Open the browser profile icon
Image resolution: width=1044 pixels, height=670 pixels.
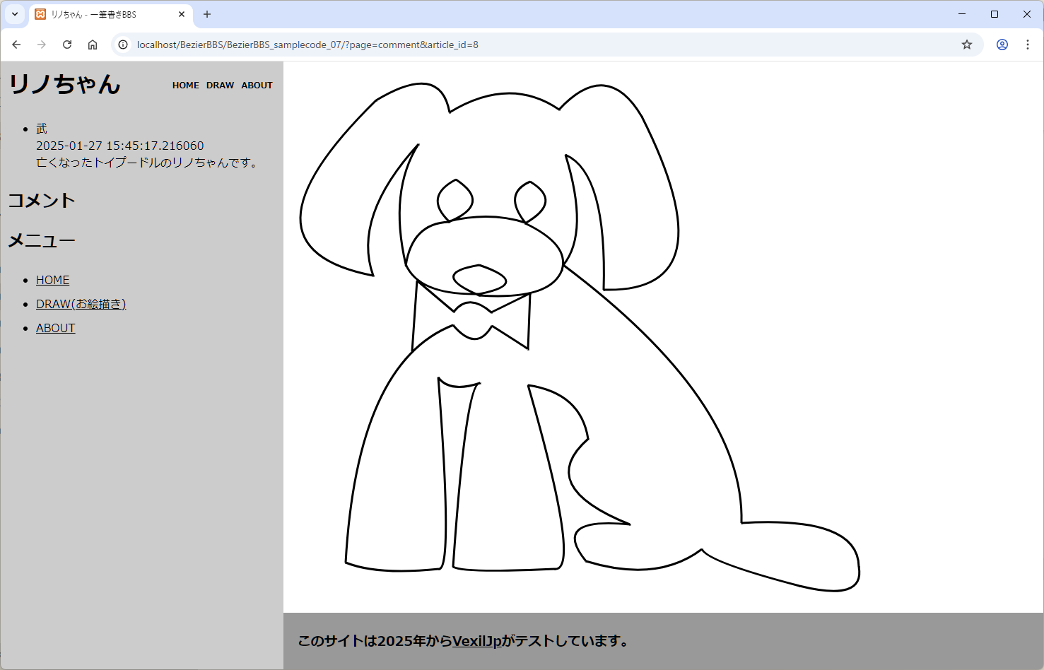(1002, 45)
